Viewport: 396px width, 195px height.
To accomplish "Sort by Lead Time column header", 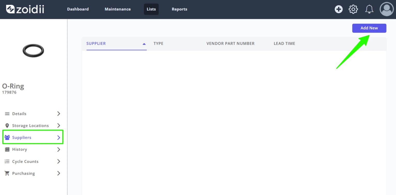I will click(284, 43).
